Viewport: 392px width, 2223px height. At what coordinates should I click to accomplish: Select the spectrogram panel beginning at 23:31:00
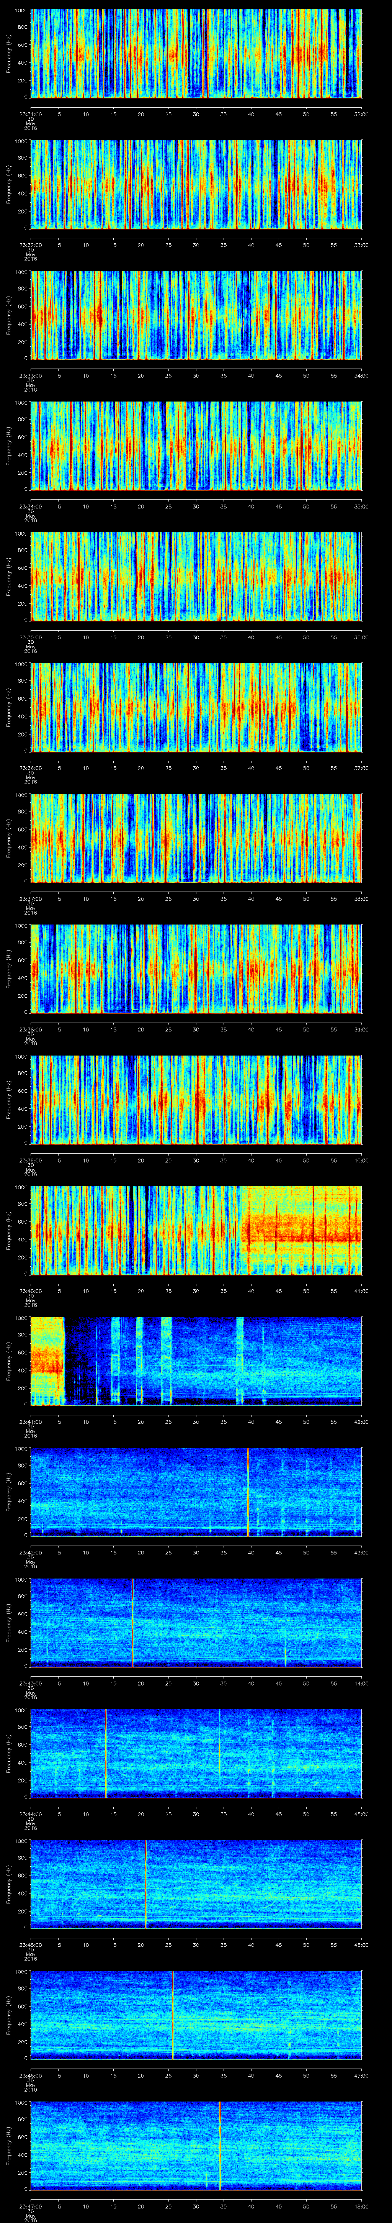196,54
